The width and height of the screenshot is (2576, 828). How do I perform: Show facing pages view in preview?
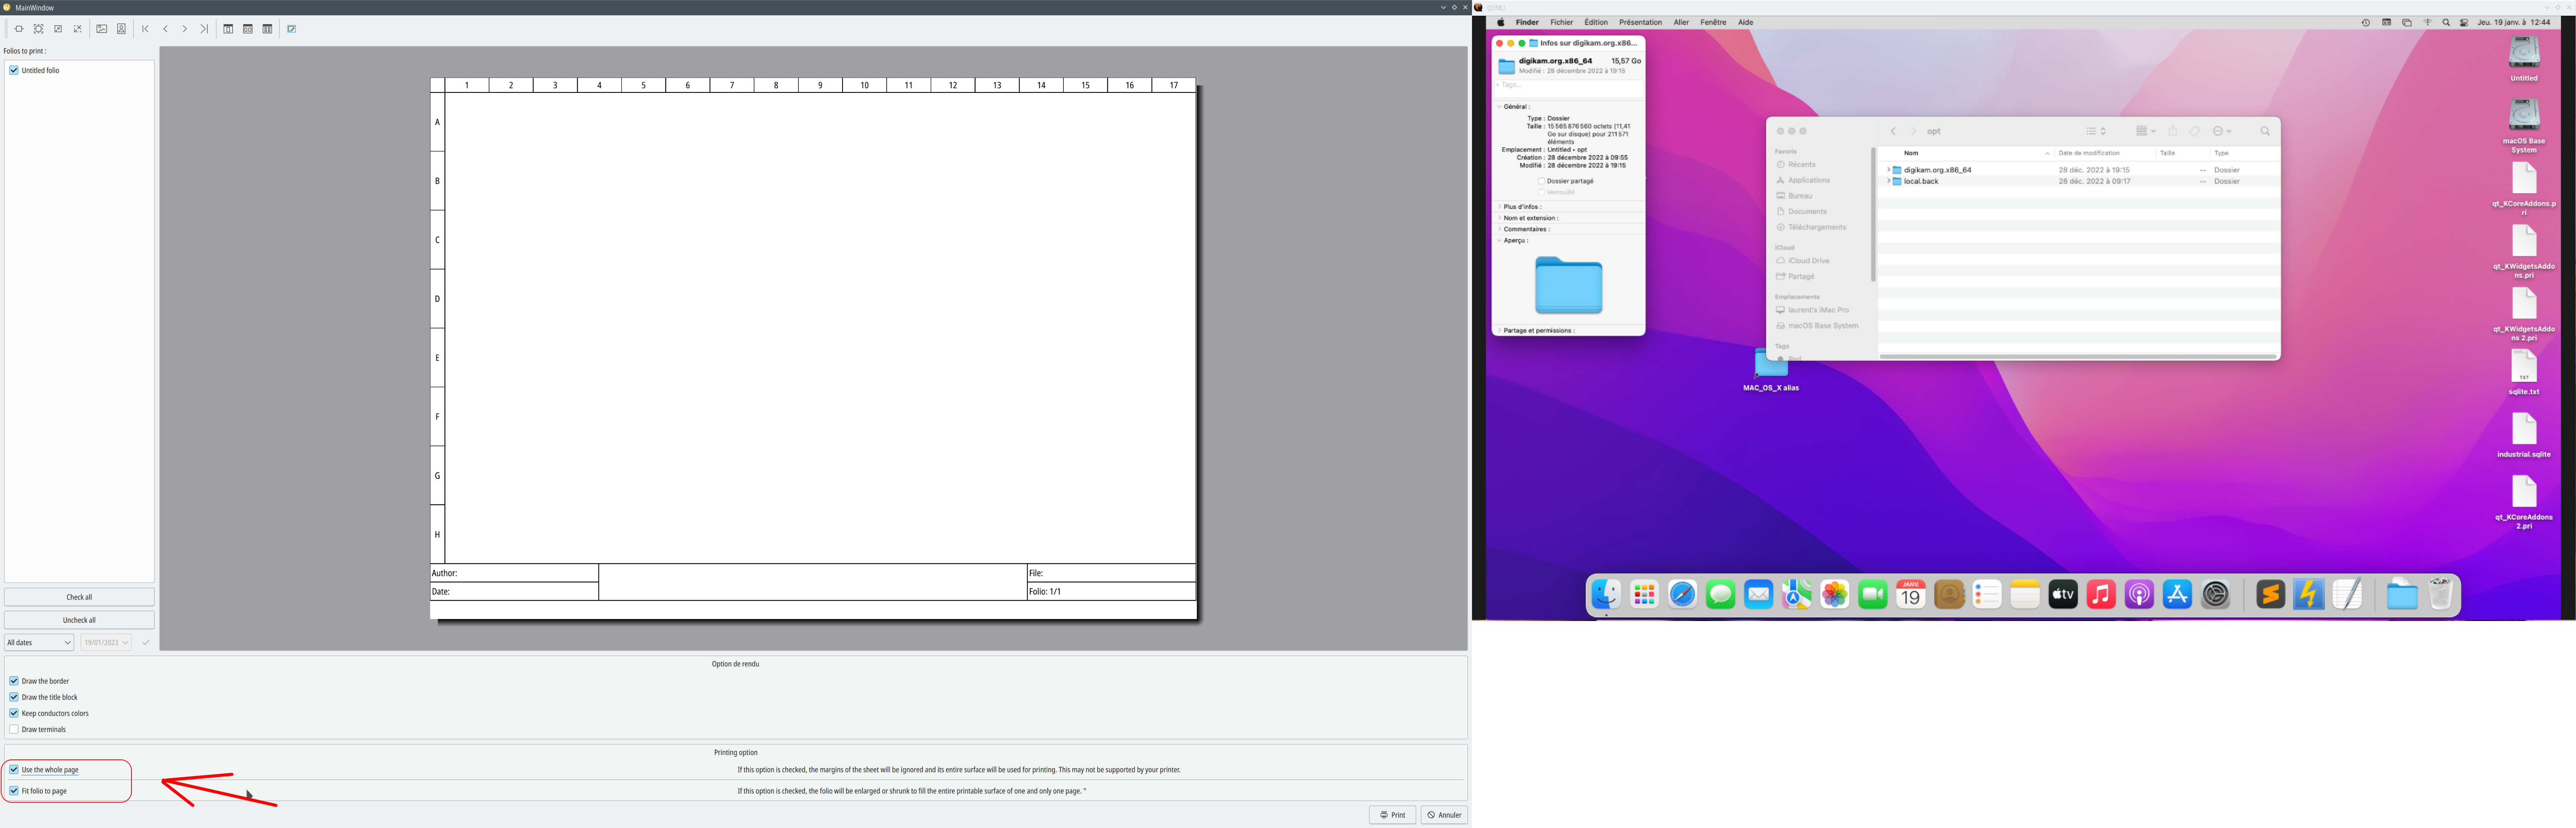[x=248, y=29]
